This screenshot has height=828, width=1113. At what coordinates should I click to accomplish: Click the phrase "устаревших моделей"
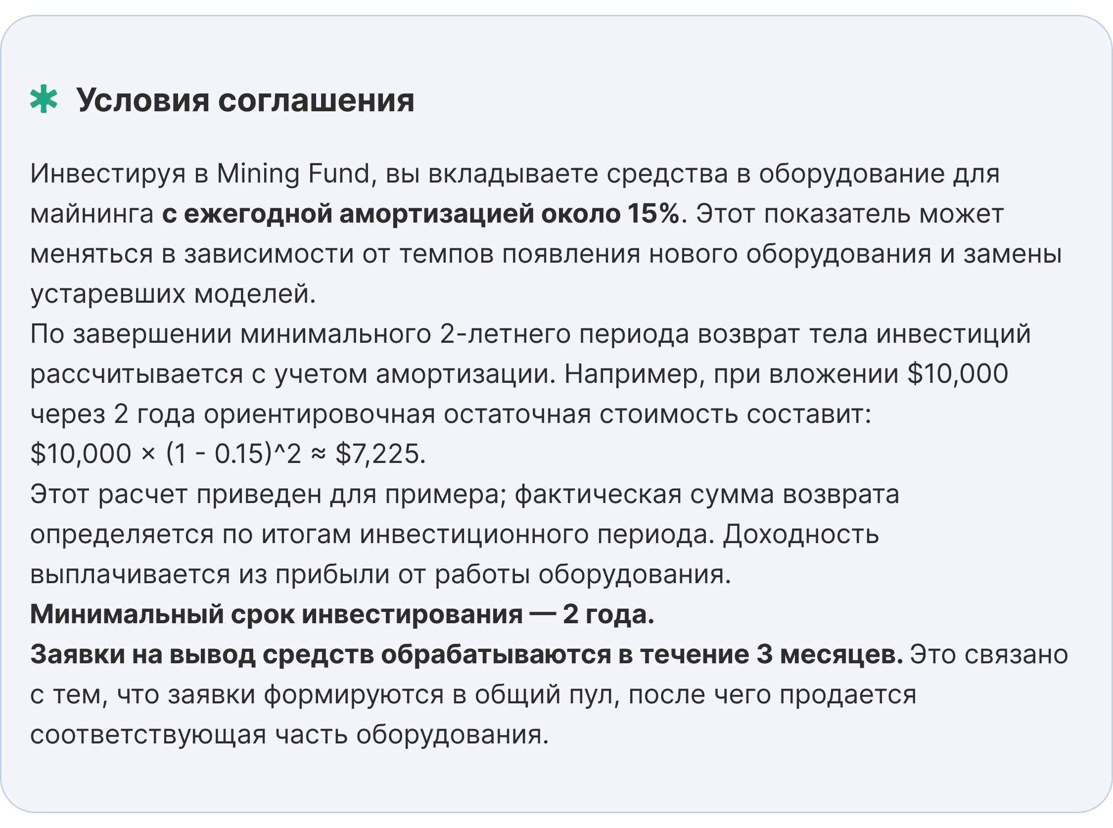173,294
